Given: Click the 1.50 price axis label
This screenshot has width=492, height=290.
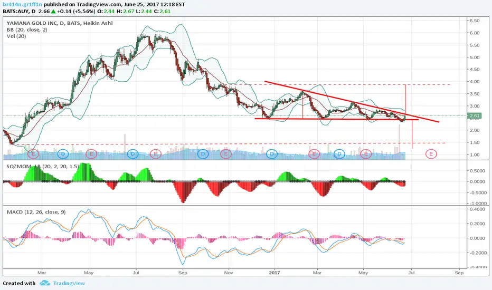Looking at the screenshot, I should pos(475,142).
